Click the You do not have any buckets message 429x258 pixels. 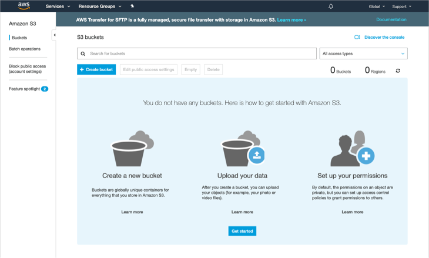tap(242, 103)
